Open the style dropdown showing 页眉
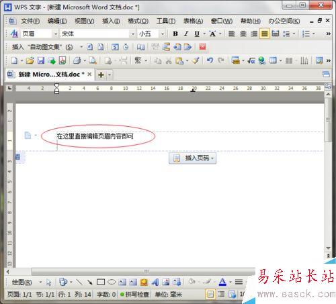336x304 pixels. coord(56,34)
